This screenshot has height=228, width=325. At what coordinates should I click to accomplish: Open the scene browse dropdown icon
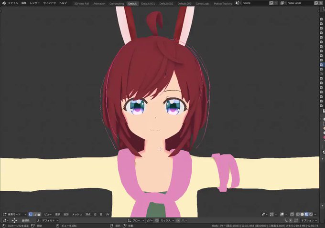click(238, 3)
